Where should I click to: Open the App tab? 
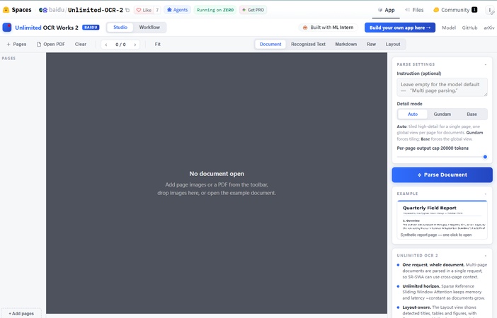pos(386,10)
